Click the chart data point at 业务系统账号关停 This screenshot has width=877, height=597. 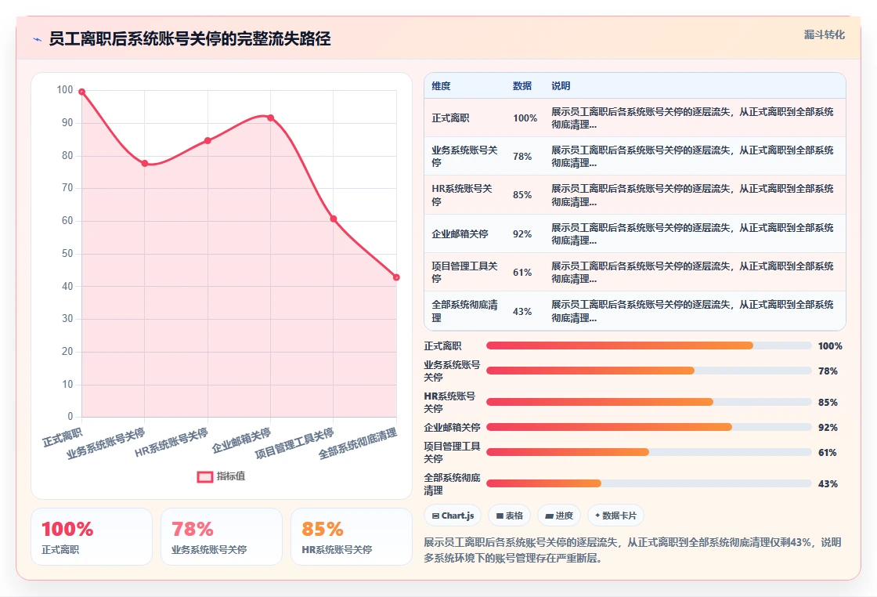click(145, 164)
